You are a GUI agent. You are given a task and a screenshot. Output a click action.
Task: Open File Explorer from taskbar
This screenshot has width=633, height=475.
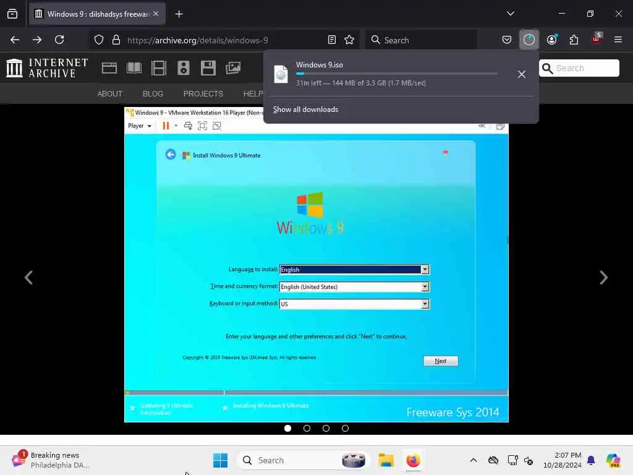[x=386, y=460]
